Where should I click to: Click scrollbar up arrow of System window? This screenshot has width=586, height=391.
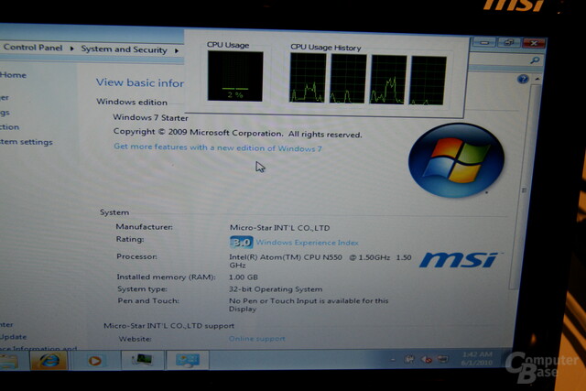point(537,79)
